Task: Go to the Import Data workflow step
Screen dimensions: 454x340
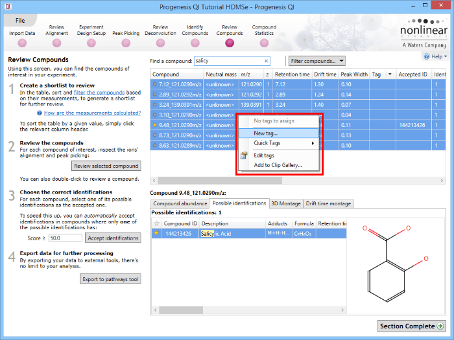Action: point(22,43)
